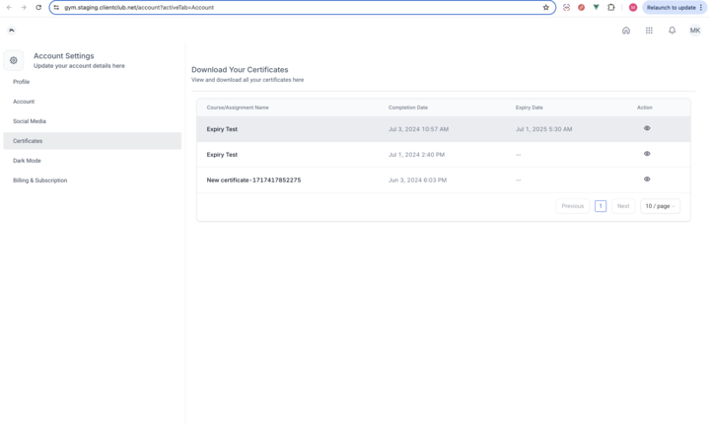The image size is (710, 425).
Task: View second Expiry Test certificate eye icon
Action: [x=647, y=154]
